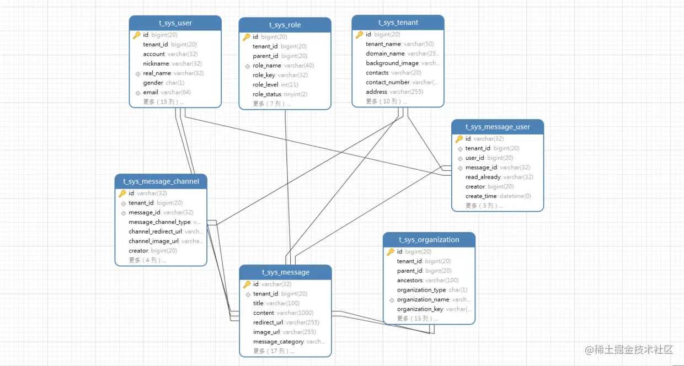Click the index diamond beside email in t_sys_user
The height and width of the screenshot is (366, 684).
[138, 93]
